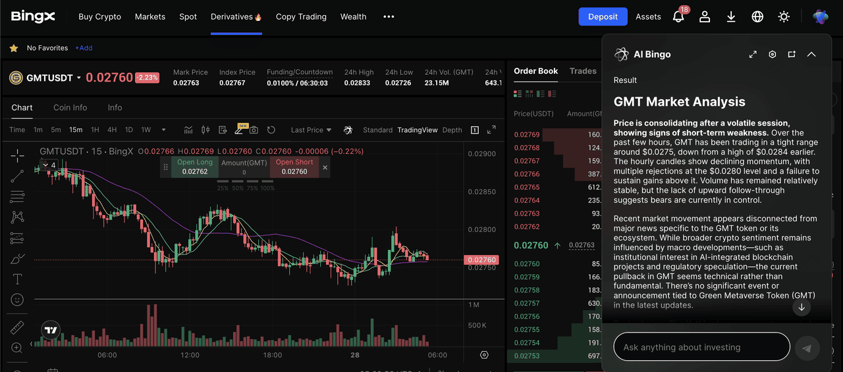Click the language globe icon
The width and height of the screenshot is (843, 372).
tap(757, 17)
